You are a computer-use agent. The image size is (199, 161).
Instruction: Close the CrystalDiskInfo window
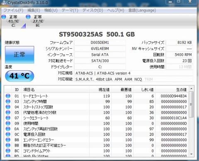pyautogui.click(x=190, y=2)
